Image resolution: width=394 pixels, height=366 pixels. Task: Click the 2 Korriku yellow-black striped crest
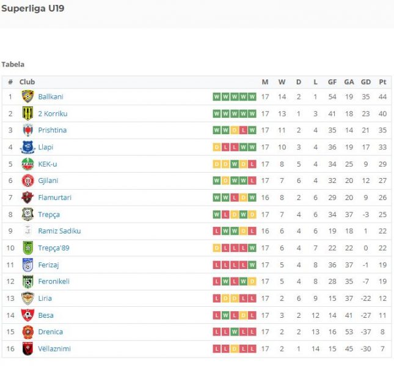click(x=27, y=113)
